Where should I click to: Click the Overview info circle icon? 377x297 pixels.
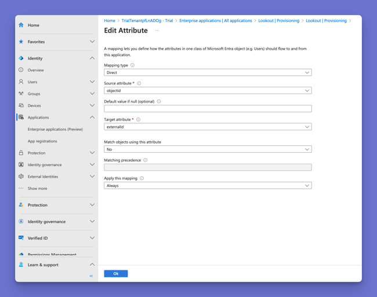(x=21, y=70)
